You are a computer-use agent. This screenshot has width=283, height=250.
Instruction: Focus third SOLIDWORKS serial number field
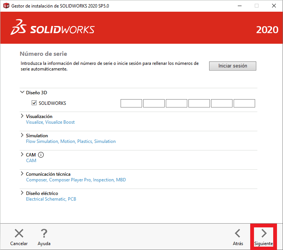click(176, 103)
